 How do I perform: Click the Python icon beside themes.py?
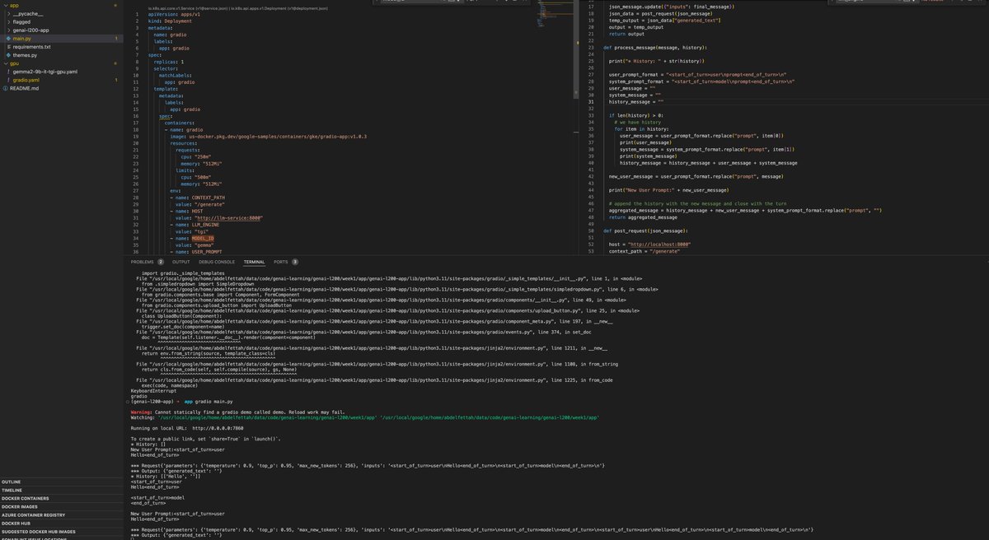click(x=7, y=55)
